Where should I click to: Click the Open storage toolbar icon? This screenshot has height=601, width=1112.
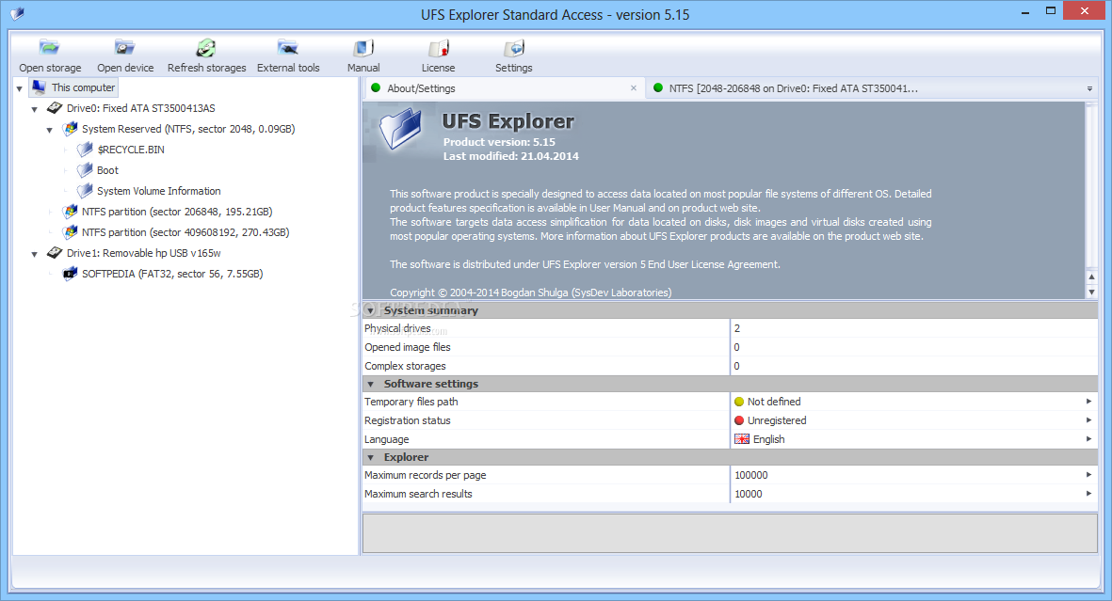coord(50,48)
